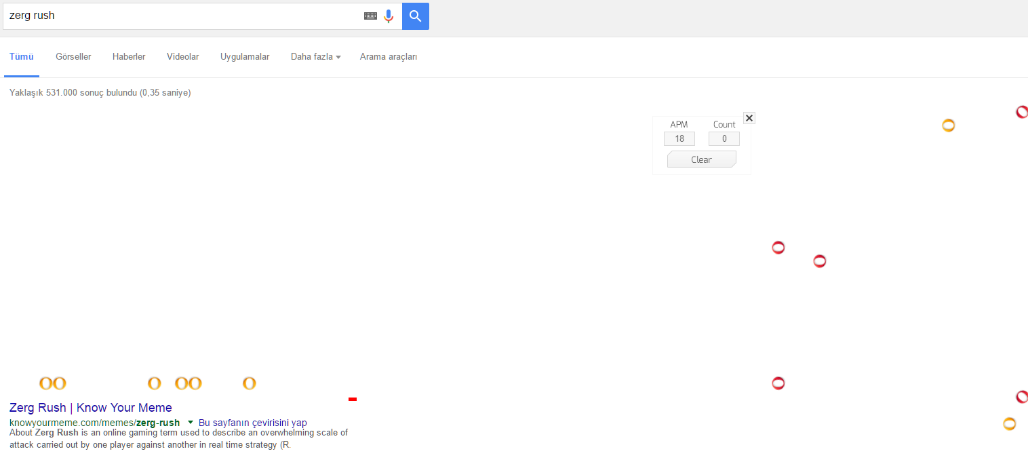1028x464 pixels.
Task: Activate voice search microphone icon
Action: tap(389, 16)
